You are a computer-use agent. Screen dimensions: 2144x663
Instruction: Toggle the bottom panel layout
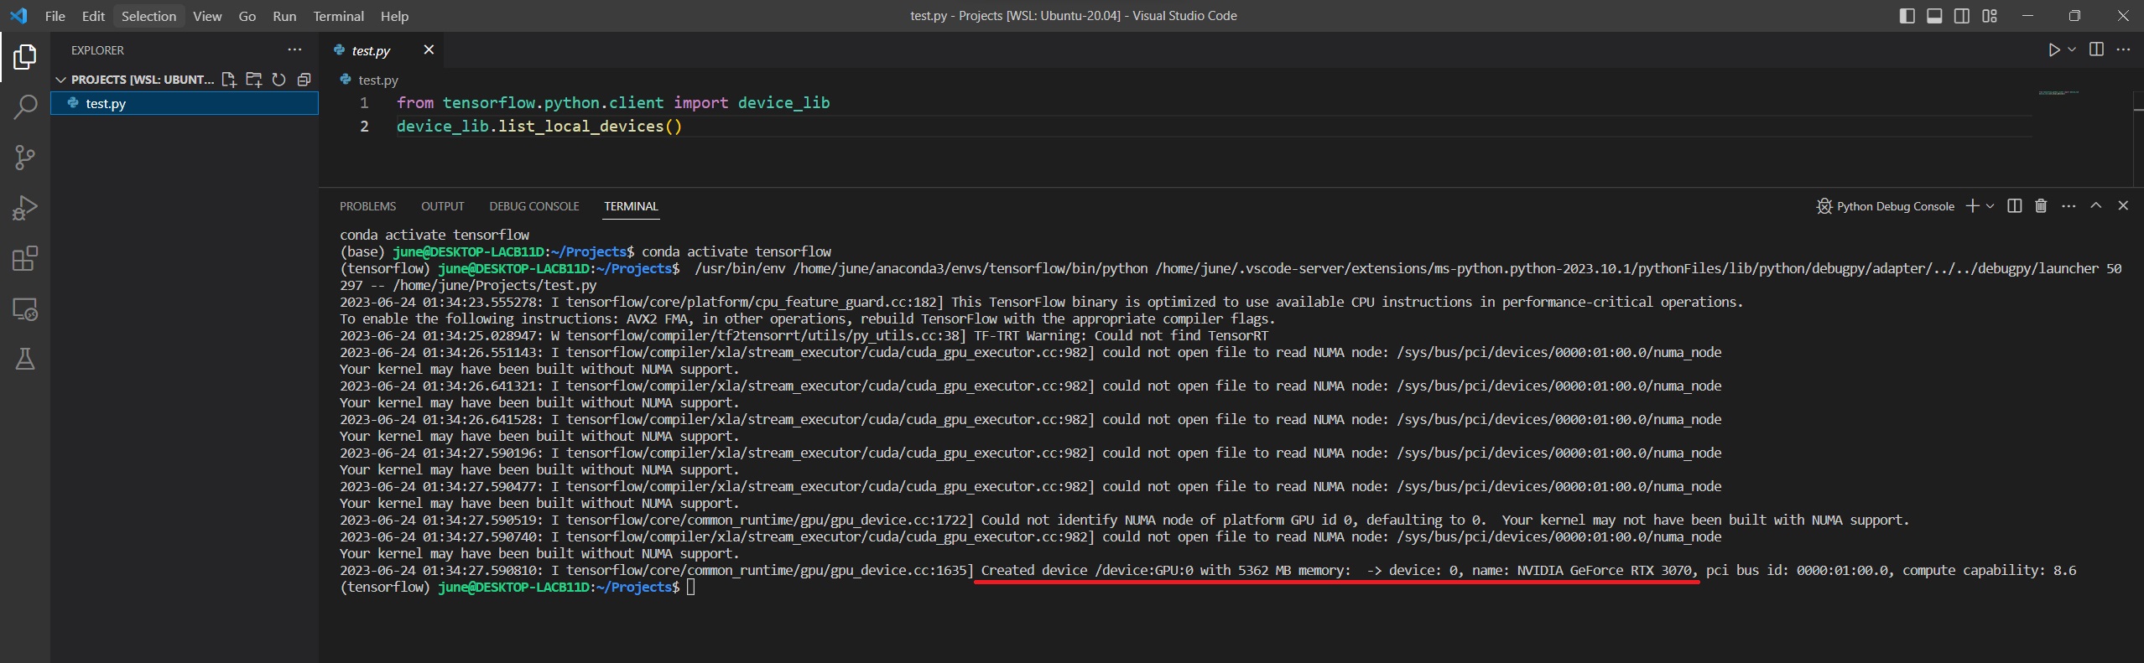point(1934,16)
